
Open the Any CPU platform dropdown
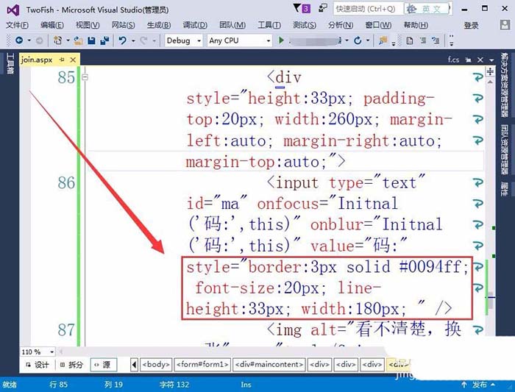240,40
